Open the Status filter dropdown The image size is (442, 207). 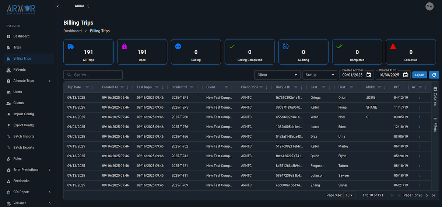319,75
